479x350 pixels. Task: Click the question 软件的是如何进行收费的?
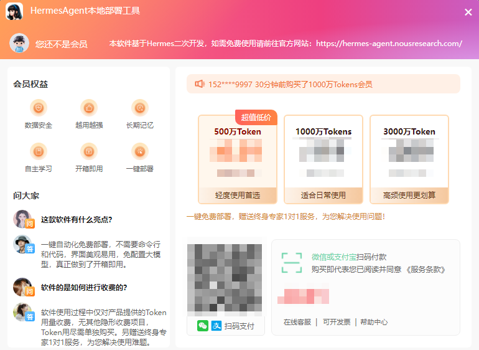pyautogui.click(x=84, y=288)
